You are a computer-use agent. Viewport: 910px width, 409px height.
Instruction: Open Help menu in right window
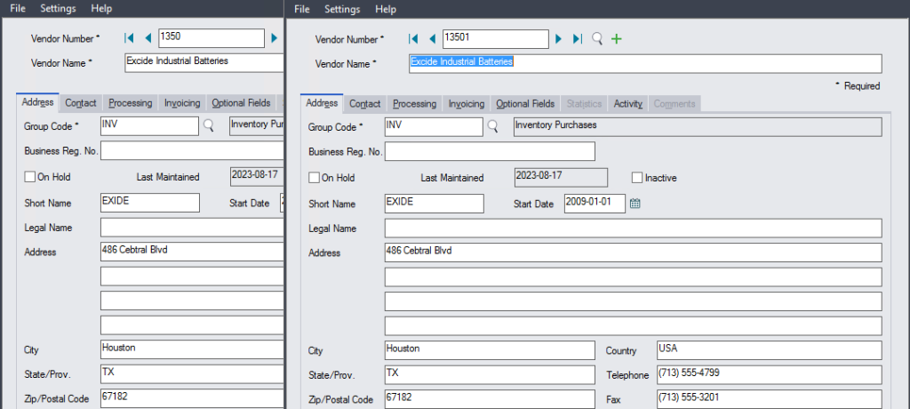pos(386,9)
